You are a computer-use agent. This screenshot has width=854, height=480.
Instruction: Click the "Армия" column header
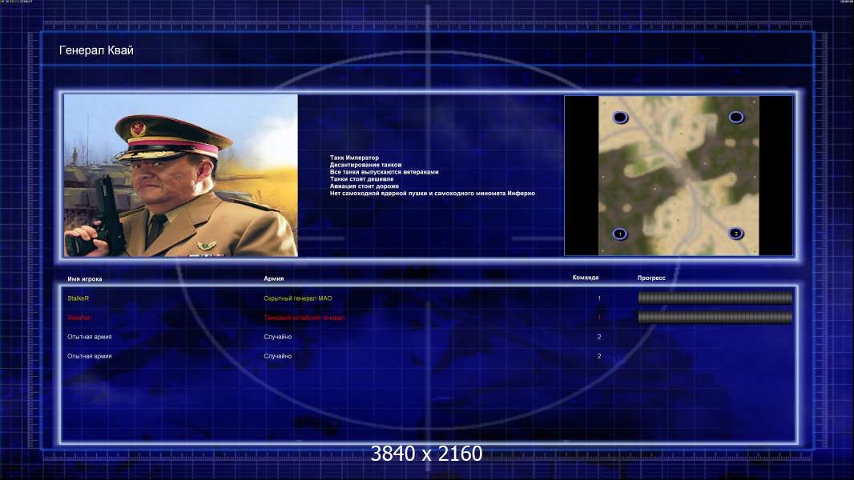[x=273, y=278]
